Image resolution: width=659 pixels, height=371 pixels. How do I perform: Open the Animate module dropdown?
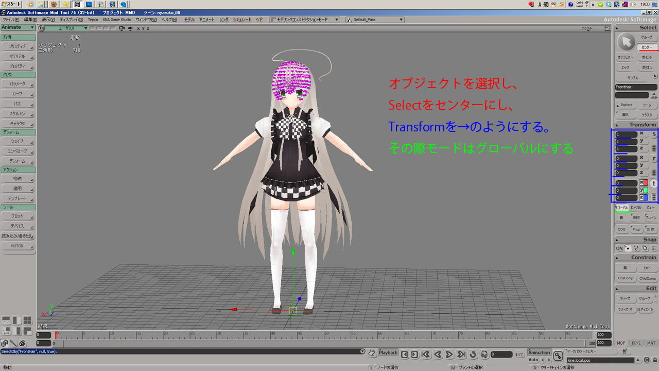tap(18, 27)
